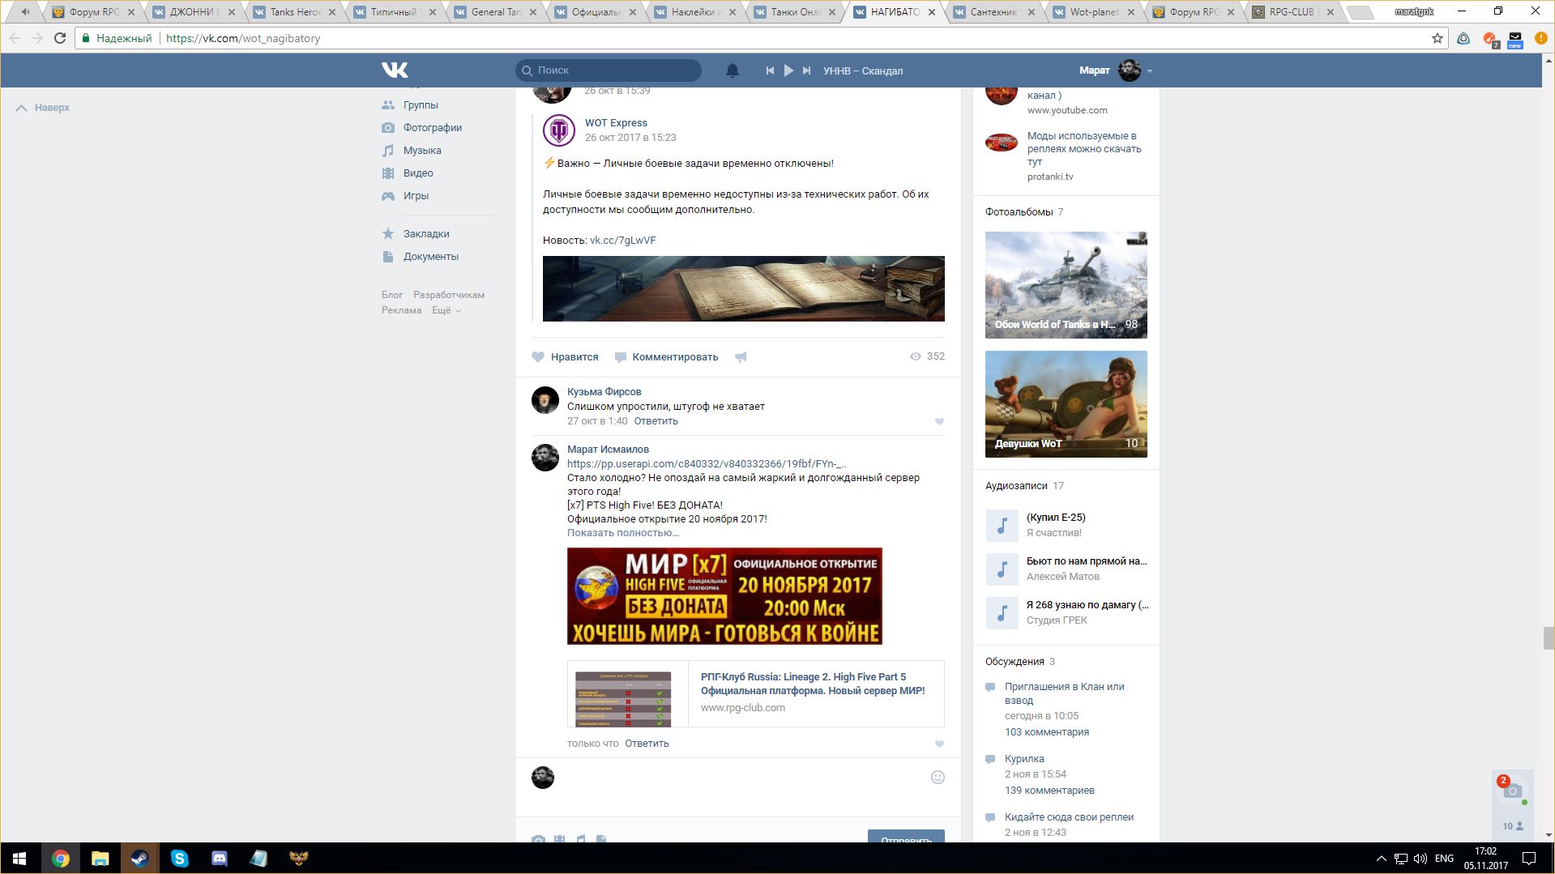Image resolution: width=1555 pixels, height=874 pixels.
Task: Open Обои World of Tanks album
Action: point(1066,285)
